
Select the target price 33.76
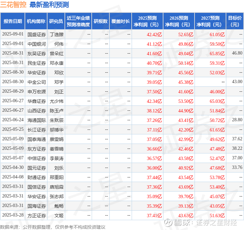(x=237, y=167)
